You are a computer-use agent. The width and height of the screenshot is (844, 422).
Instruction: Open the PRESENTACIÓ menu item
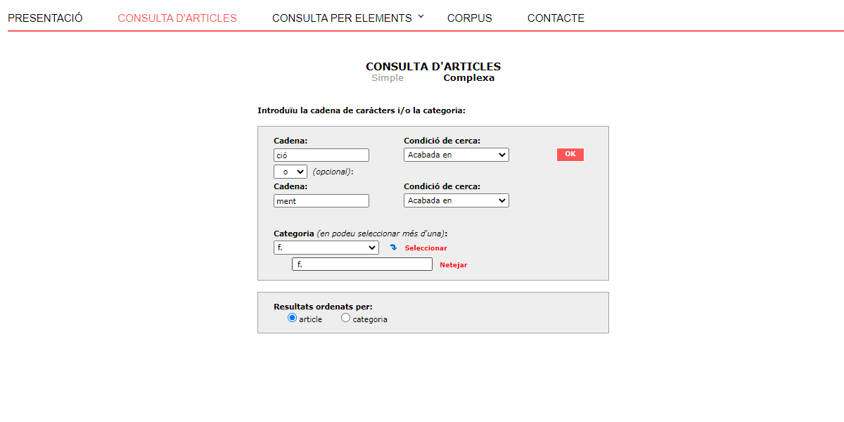click(44, 18)
